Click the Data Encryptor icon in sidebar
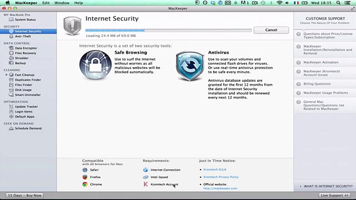The width and height of the screenshot is (356, 200). coord(11,48)
